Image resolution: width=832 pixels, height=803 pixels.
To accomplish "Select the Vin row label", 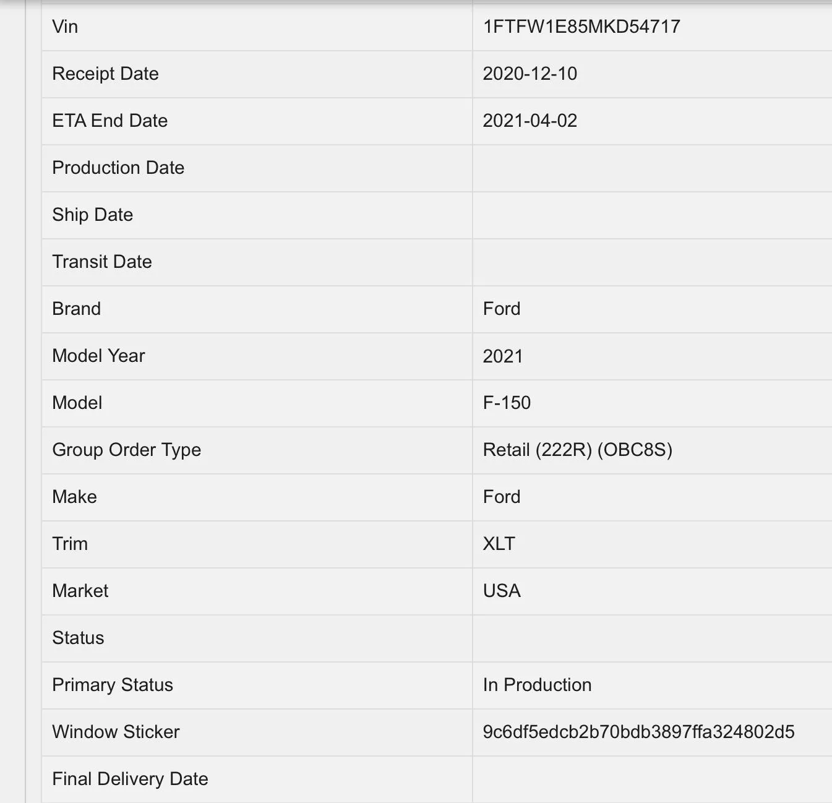I will [65, 27].
